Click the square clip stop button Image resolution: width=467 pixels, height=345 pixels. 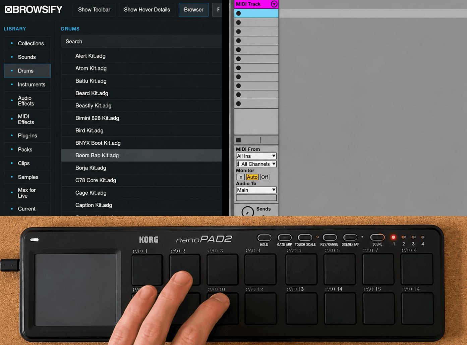pos(238,140)
